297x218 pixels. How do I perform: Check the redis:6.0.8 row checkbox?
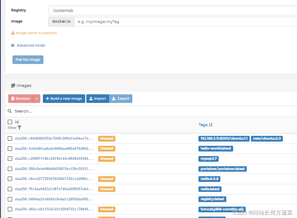coord(10,179)
